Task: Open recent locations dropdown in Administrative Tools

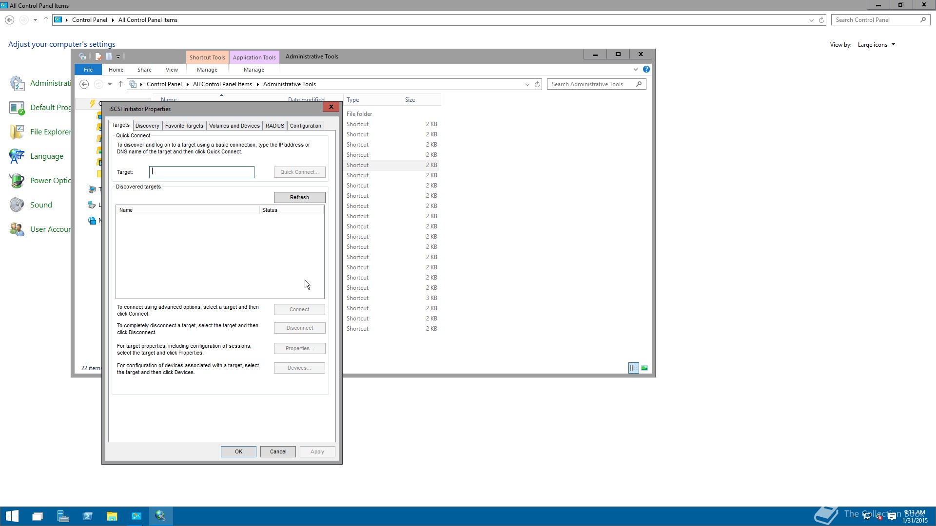Action: (x=110, y=84)
